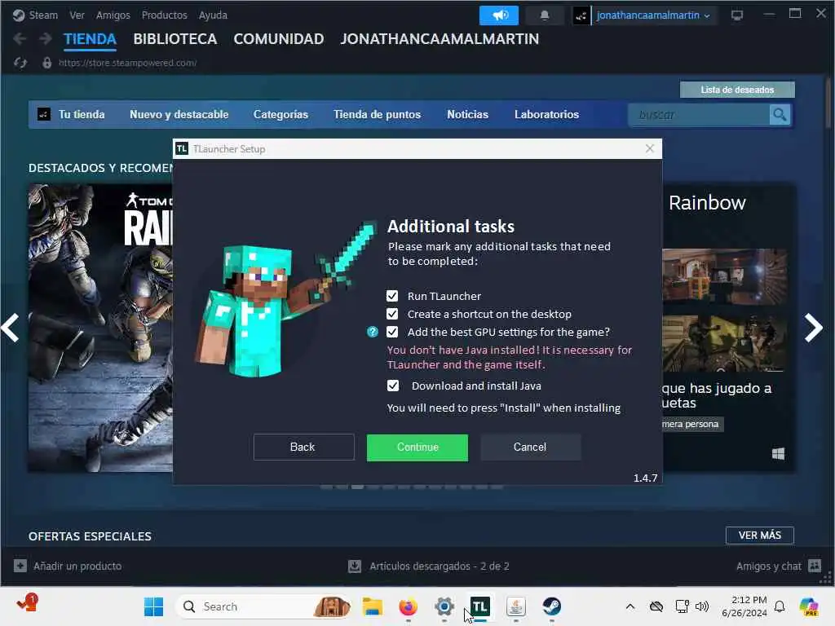Click the Steam page vertical scrollbar
This screenshot has height=626, width=835.
click(828, 104)
